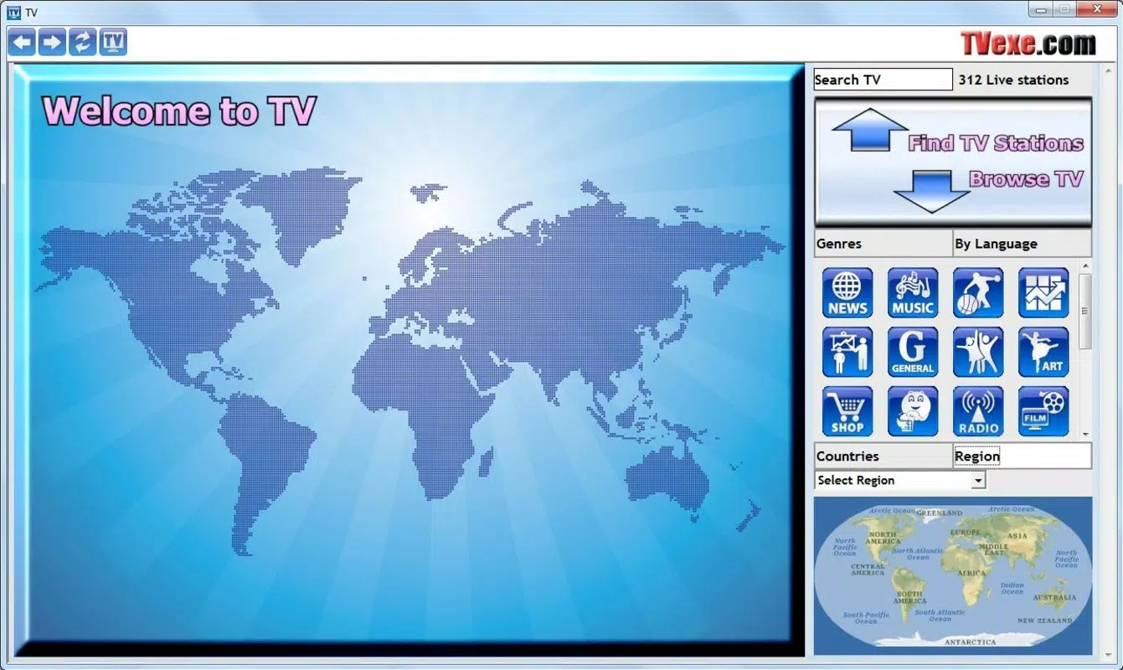The image size is (1123, 670).
Task: Switch to the By Language tab
Action: tap(1022, 244)
